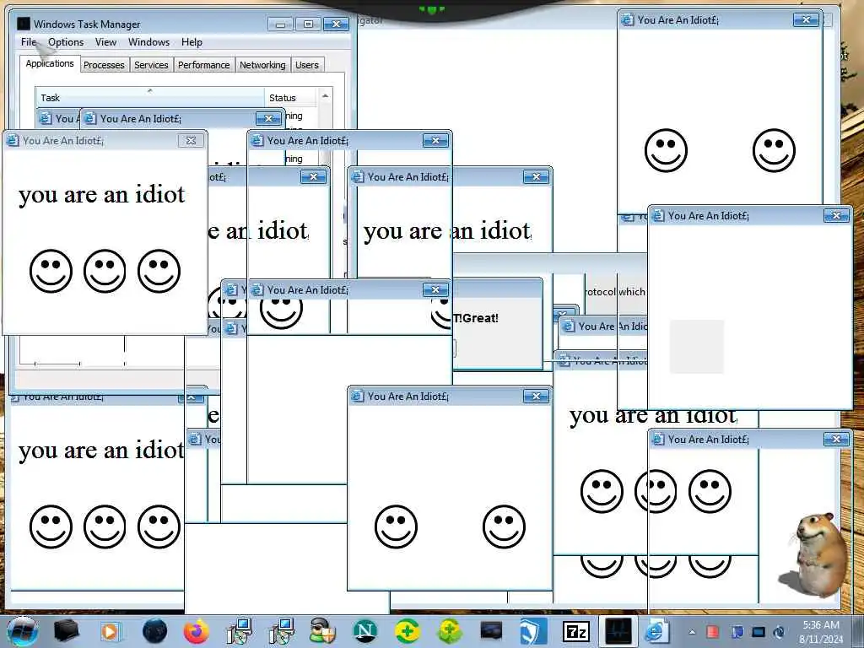
Task: Open the user-with-shield taskbar icon
Action: [x=322, y=631]
